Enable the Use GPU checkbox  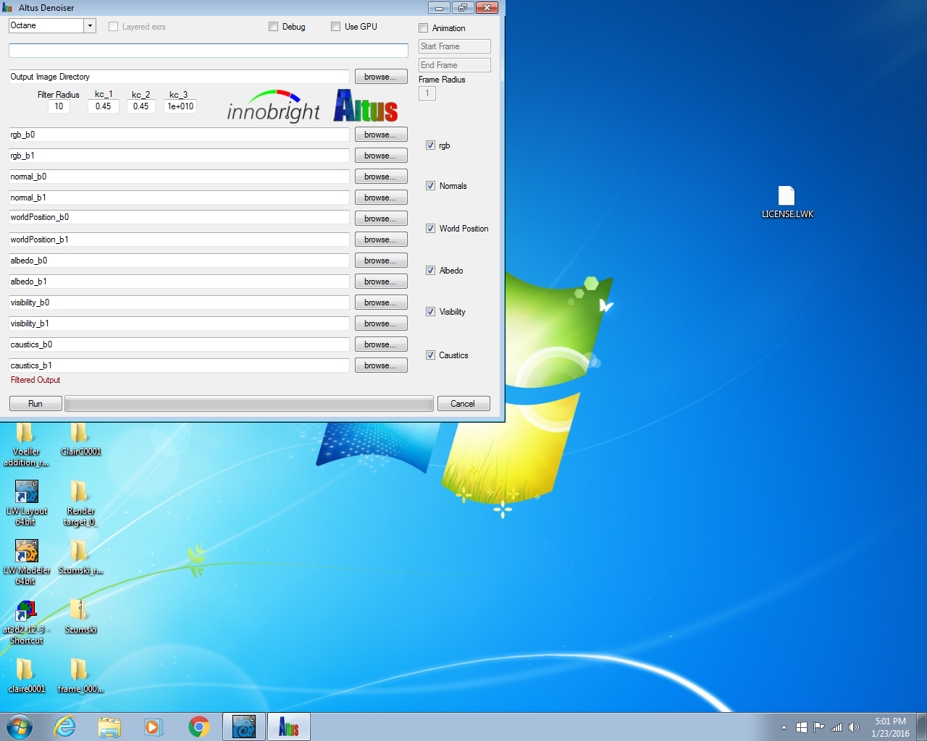tap(335, 27)
